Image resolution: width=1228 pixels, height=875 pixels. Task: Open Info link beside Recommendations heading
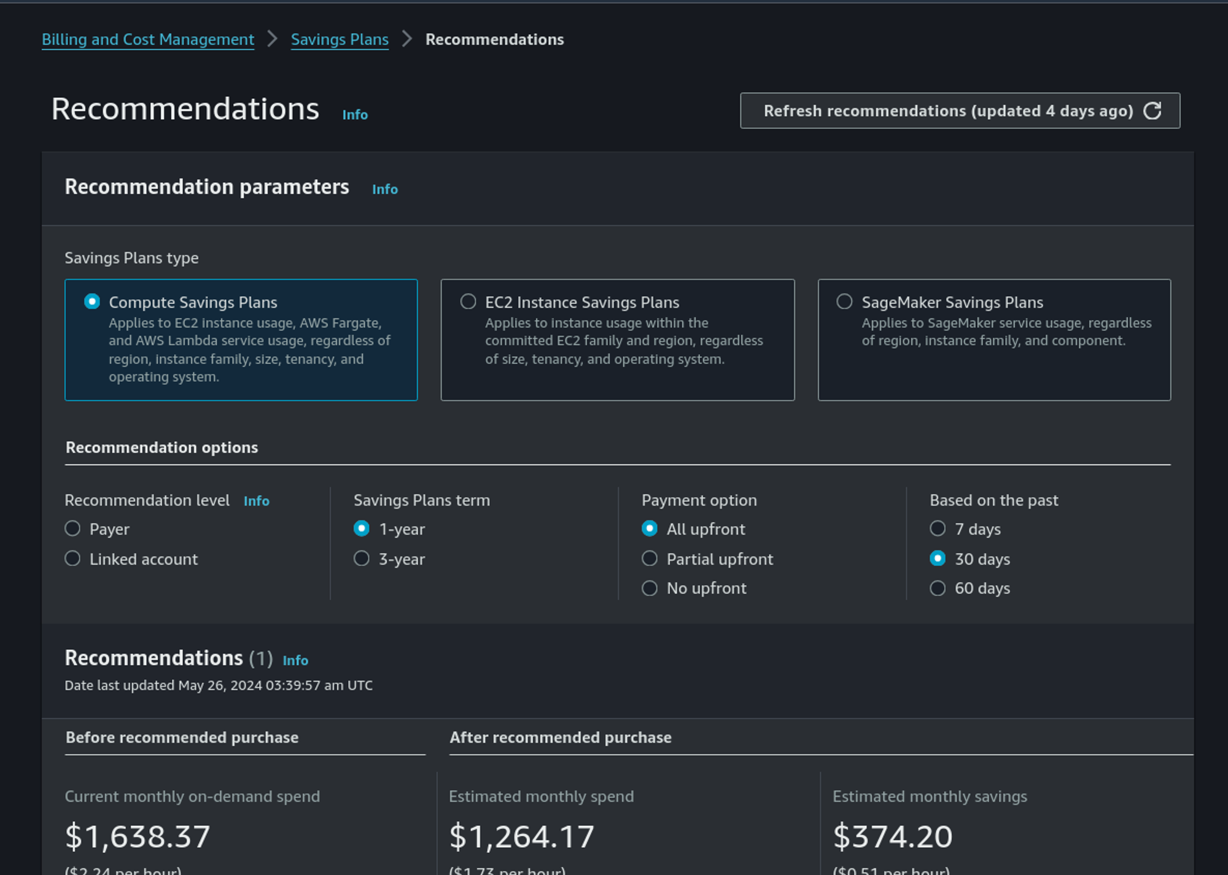point(355,115)
